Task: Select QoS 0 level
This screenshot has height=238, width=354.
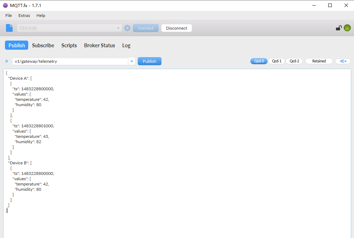Action: click(x=259, y=61)
